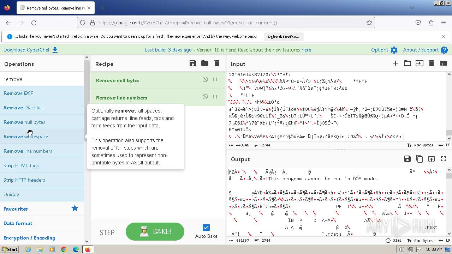Expand the Favourites category
This screenshot has height=254, width=452.
[x=42, y=209]
